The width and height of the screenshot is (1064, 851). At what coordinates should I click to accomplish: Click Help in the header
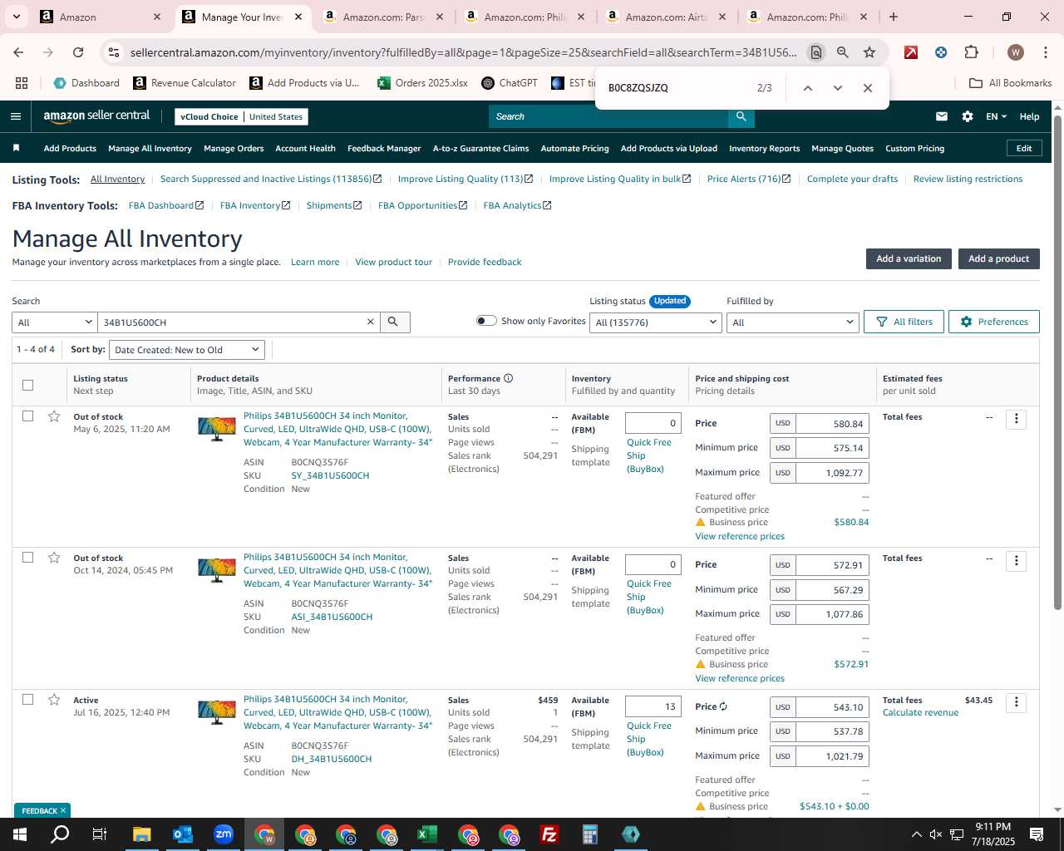[x=1029, y=116]
